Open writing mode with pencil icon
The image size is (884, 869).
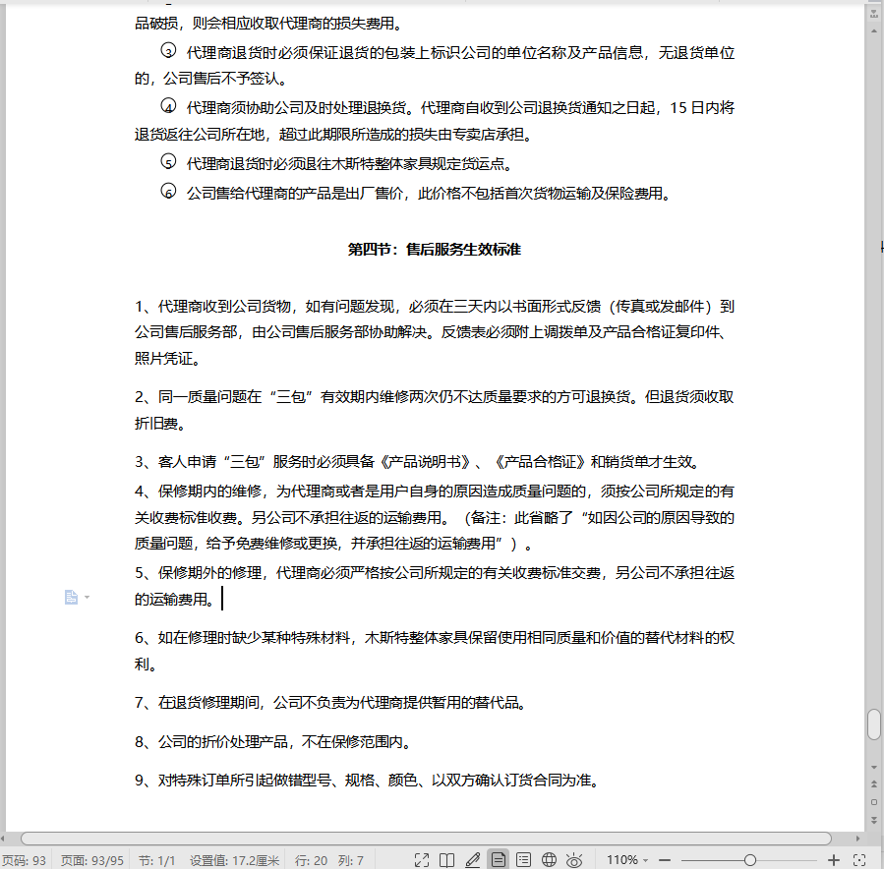[x=473, y=860]
